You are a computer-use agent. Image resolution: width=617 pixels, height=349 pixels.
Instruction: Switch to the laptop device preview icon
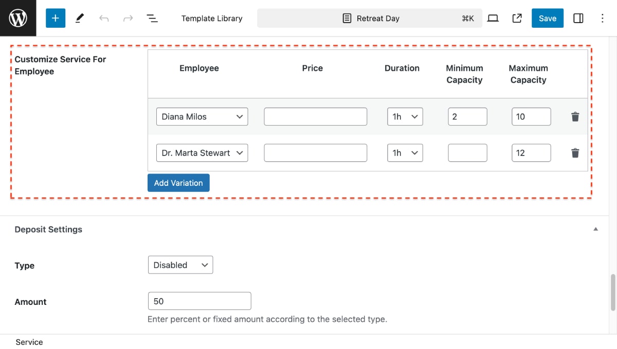click(493, 18)
